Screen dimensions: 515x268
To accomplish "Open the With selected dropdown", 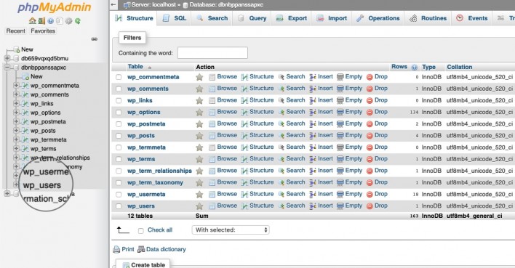I will (x=231, y=230).
